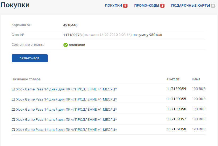
Task: Click the Покупки page heading
Action: [15, 5]
